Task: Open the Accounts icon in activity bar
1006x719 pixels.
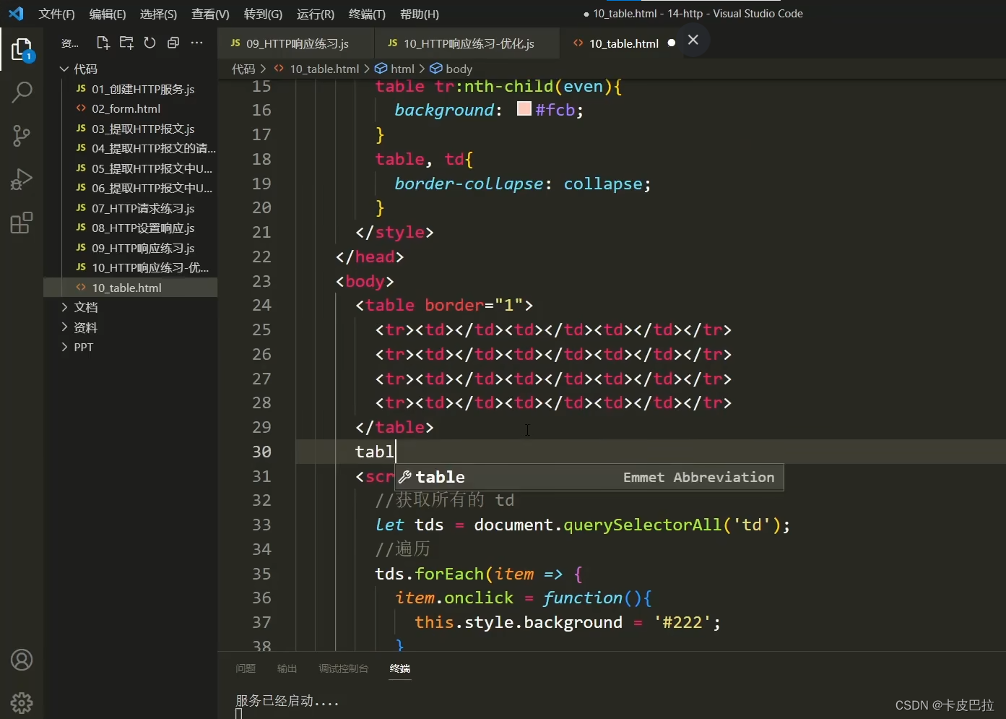Action: (22, 660)
